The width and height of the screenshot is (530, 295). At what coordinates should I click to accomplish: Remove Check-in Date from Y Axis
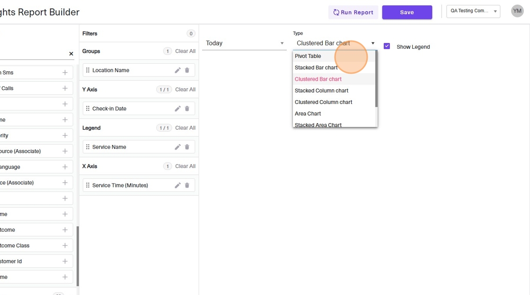[x=187, y=109]
